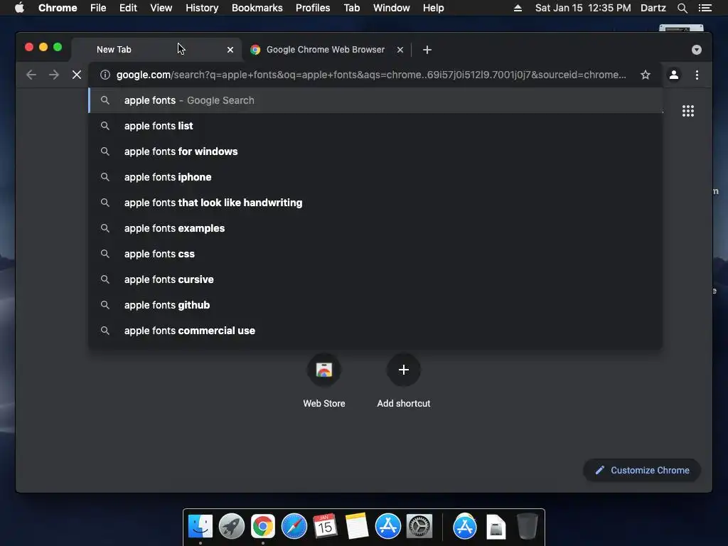Open System Preferences from the Dock

pos(419,527)
